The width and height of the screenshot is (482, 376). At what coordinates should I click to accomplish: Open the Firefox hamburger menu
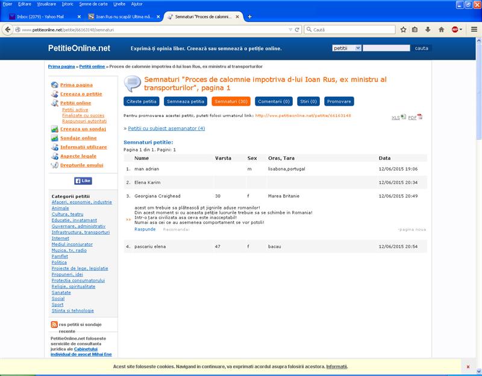coord(474,30)
